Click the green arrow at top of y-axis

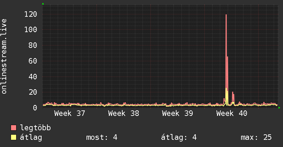pos(43,4)
